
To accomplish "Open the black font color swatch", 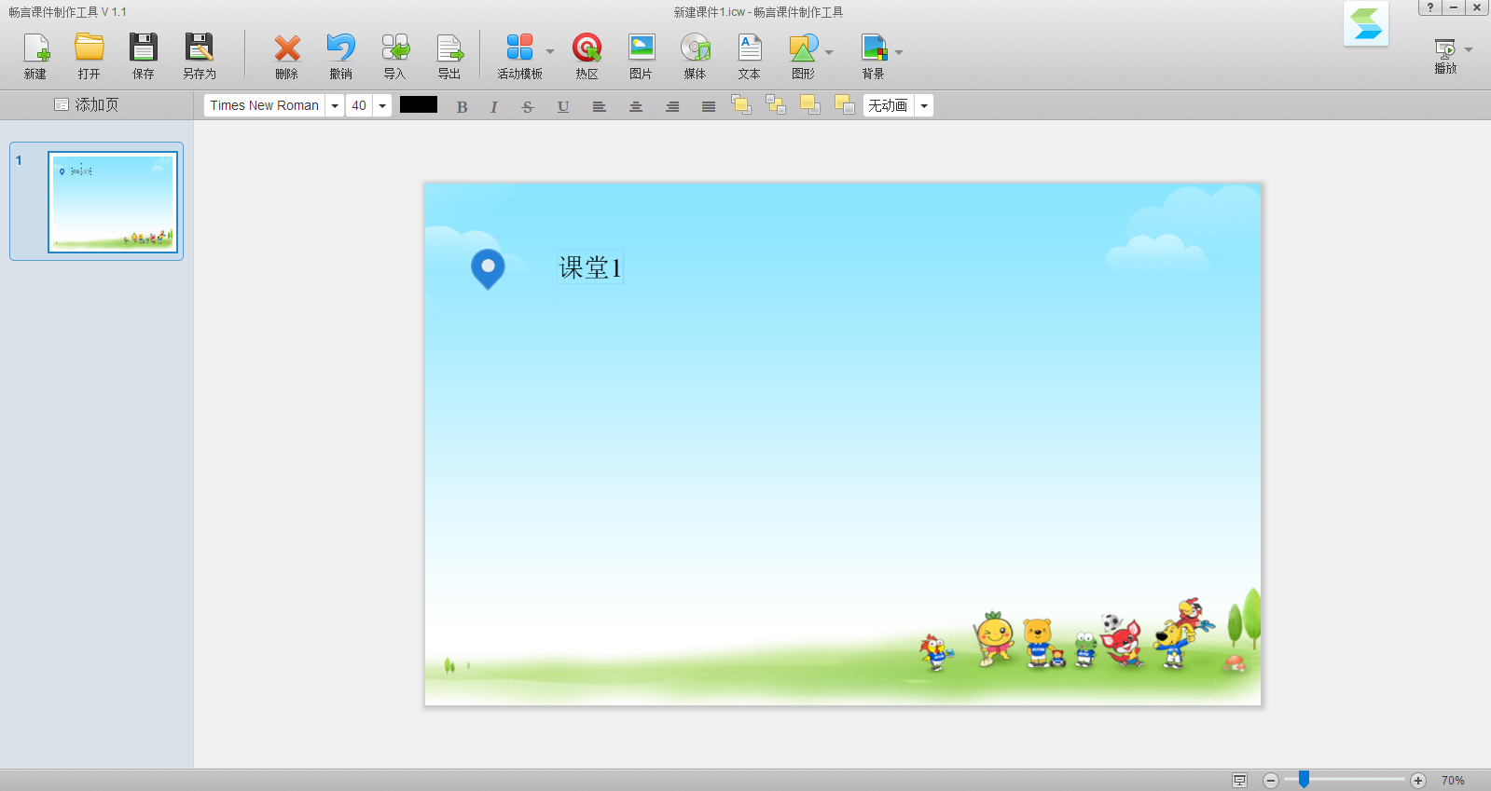I will 419,105.
